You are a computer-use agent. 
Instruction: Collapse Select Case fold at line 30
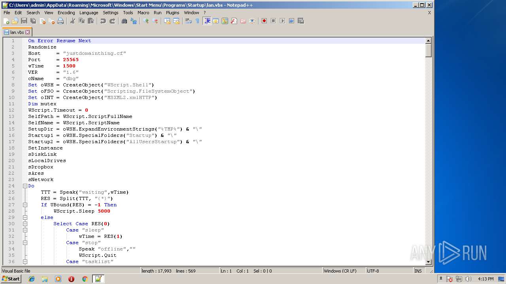tap(25, 224)
